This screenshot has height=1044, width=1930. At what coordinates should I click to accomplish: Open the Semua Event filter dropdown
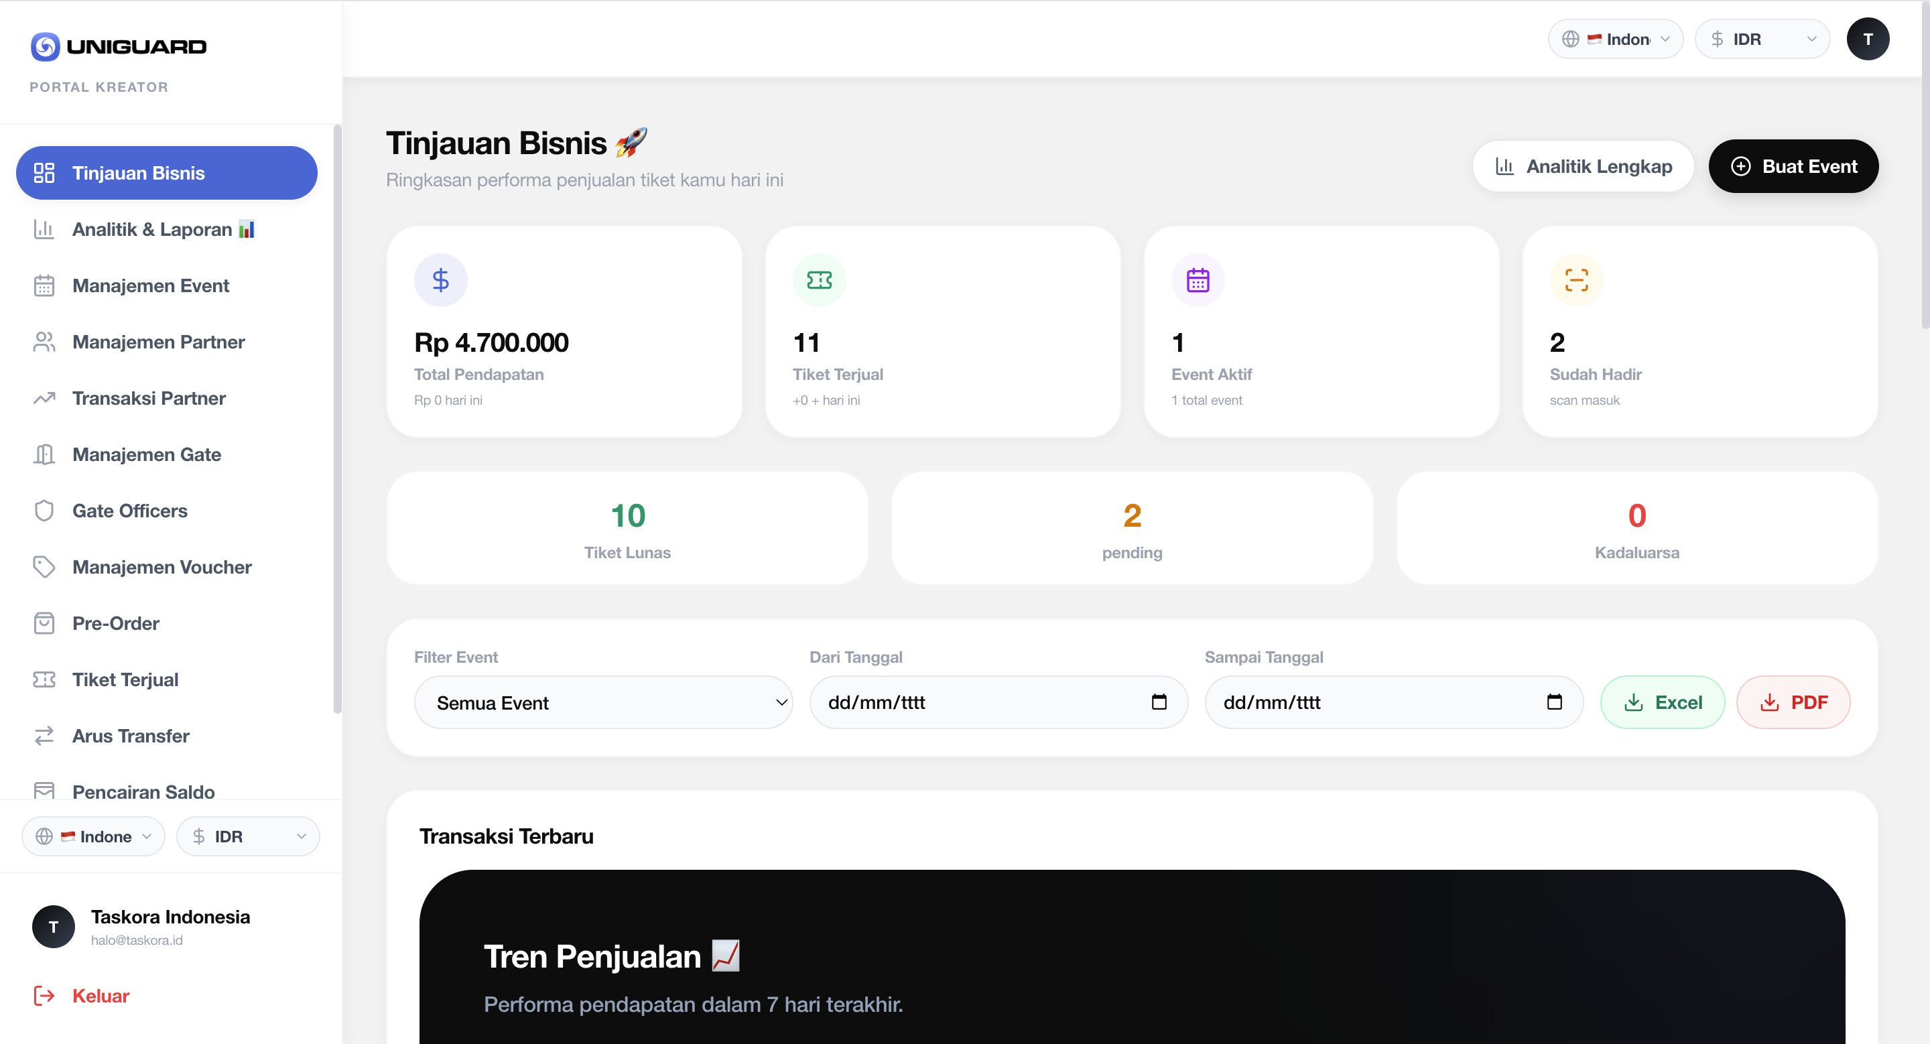603,702
